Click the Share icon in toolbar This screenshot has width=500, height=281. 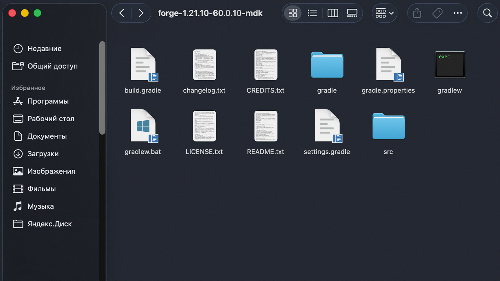tap(417, 13)
